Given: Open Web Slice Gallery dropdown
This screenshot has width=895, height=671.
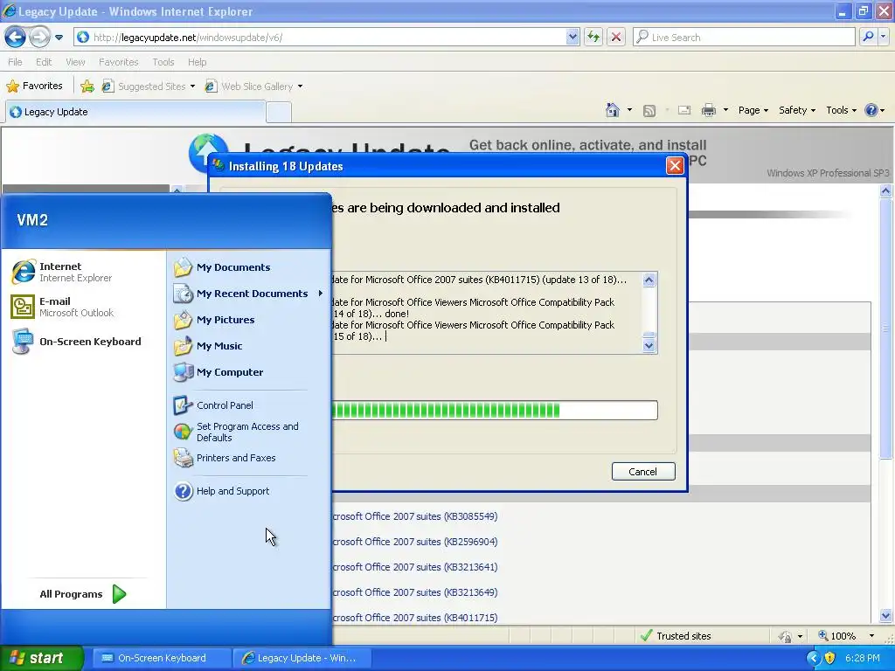Looking at the screenshot, I should 254,86.
